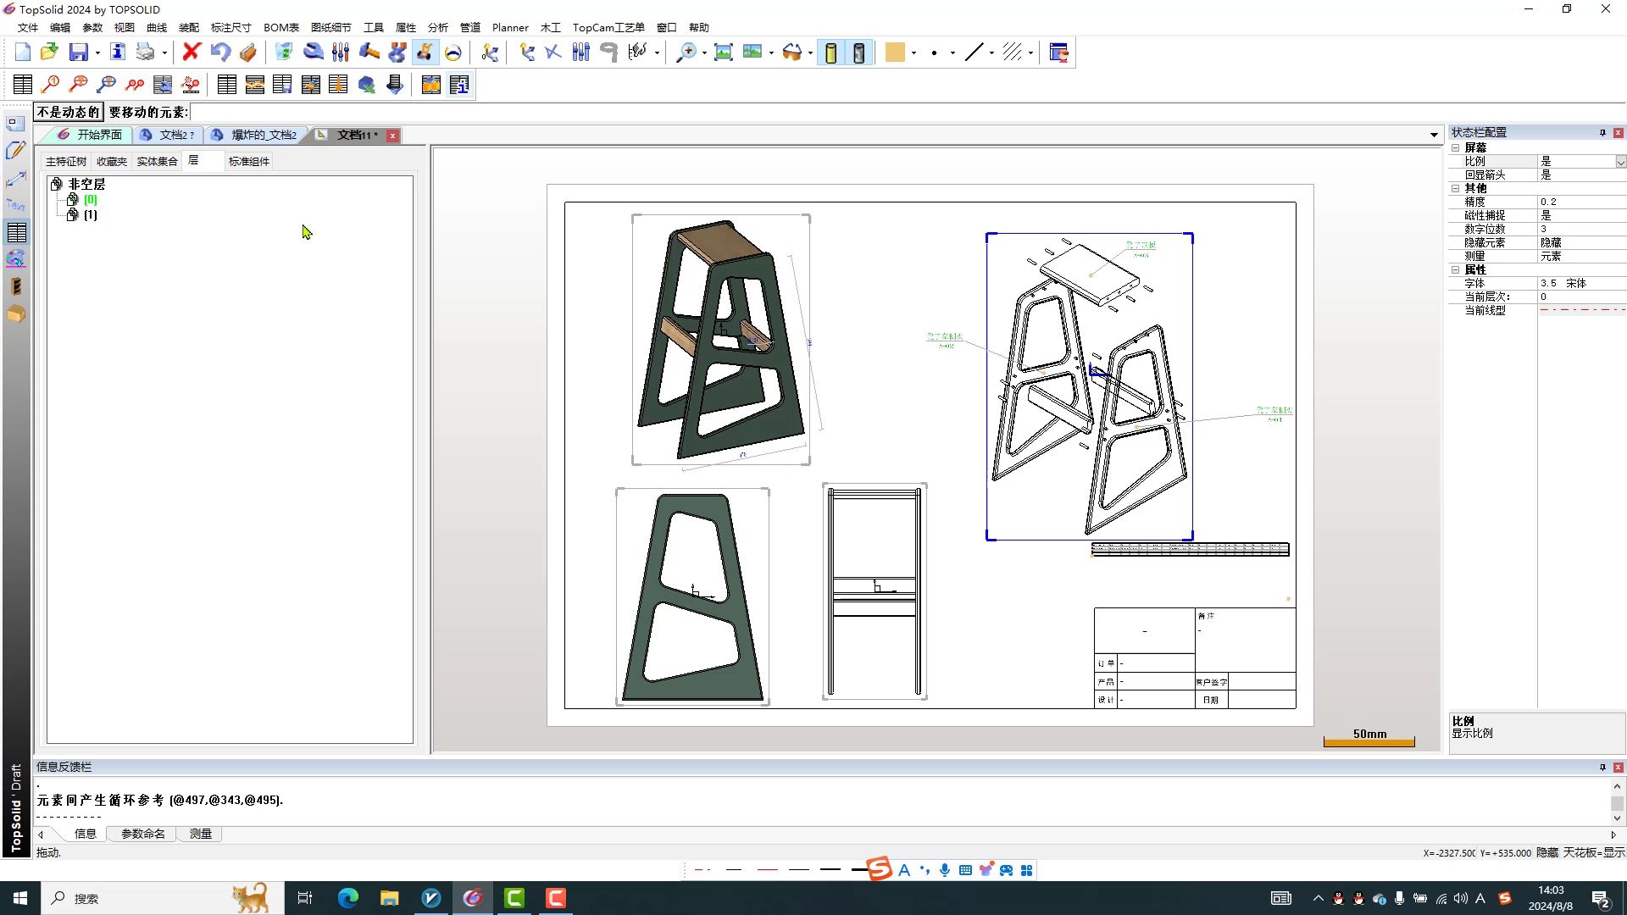
Task: Click the red X delete icon
Action: point(191,53)
